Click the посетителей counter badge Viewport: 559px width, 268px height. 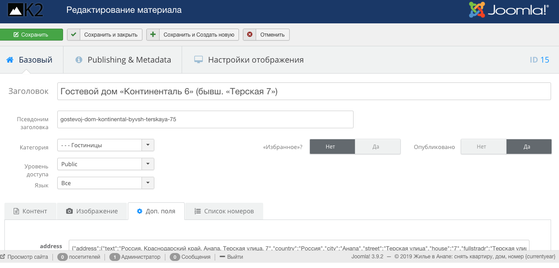point(62,257)
